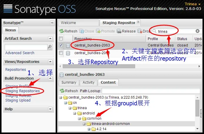Click the Release toolbar button

[x=126, y=31]
